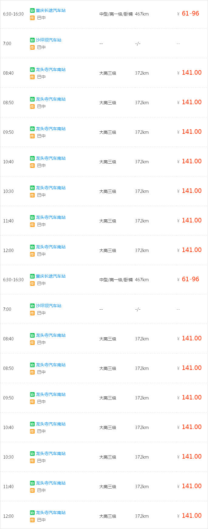Click green 始 icon in first 12:00 row

pos(32,247)
